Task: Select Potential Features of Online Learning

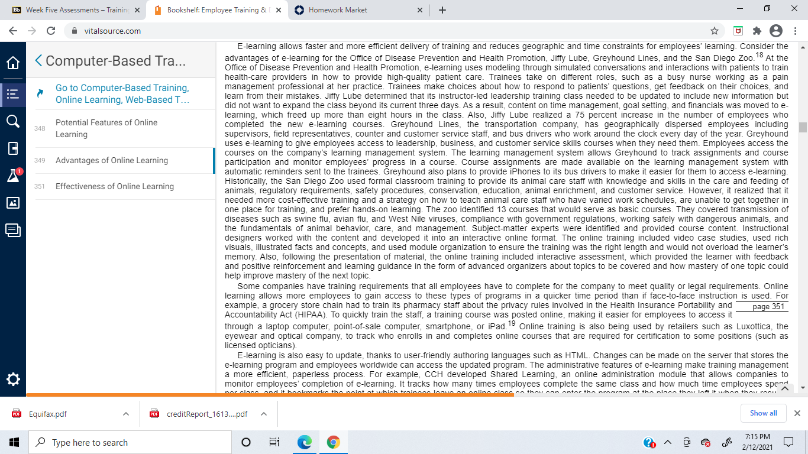Action: pyautogui.click(x=106, y=128)
